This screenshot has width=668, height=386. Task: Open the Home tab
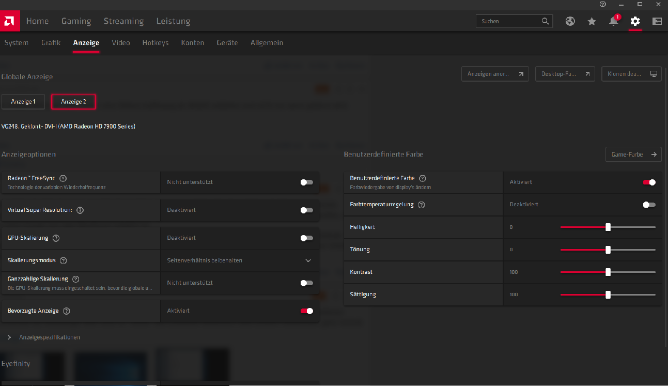click(37, 21)
